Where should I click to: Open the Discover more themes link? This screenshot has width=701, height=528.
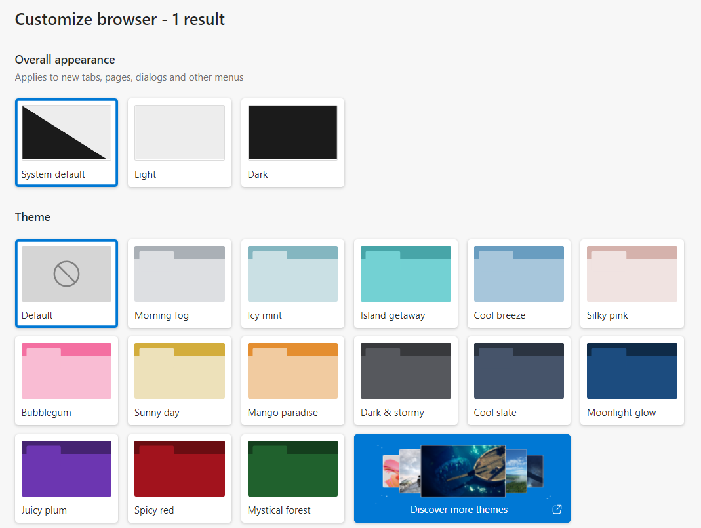pos(462,478)
